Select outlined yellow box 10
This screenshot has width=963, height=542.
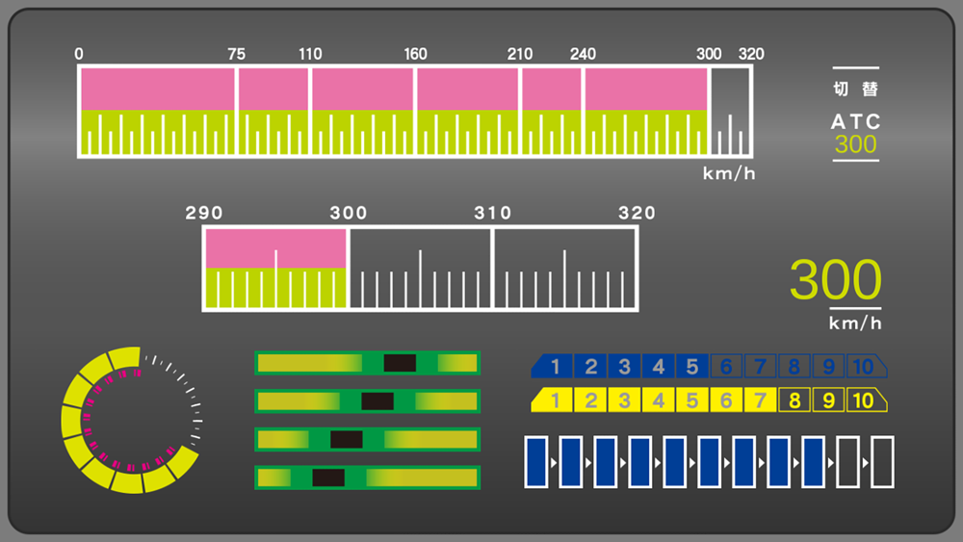point(866,400)
